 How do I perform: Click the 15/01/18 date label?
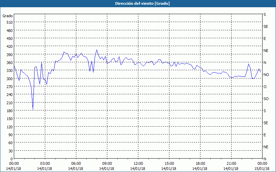pos(262,169)
